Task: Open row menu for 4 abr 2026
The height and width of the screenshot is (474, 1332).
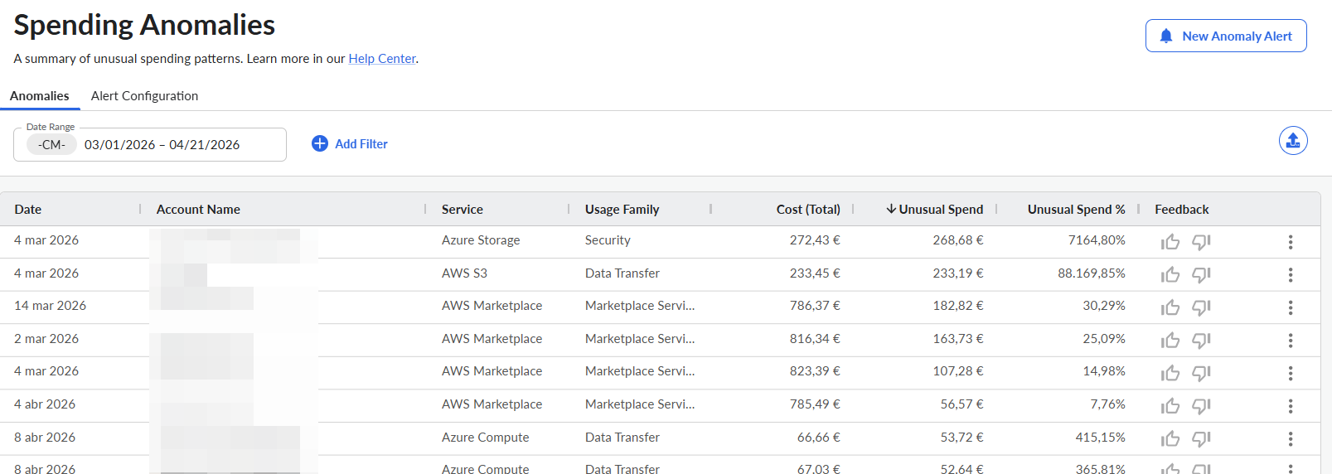Action: click(1291, 406)
